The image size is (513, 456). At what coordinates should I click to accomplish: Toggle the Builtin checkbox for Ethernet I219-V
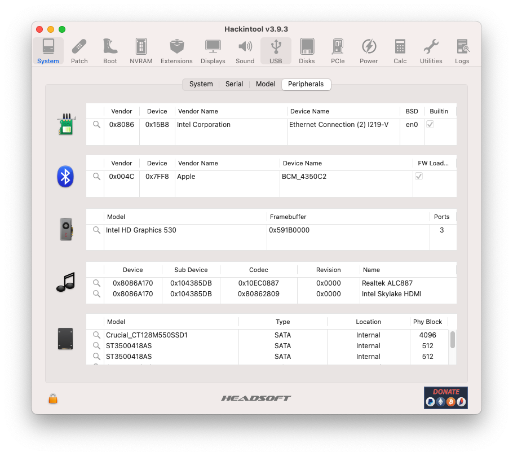pyautogui.click(x=430, y=124)
